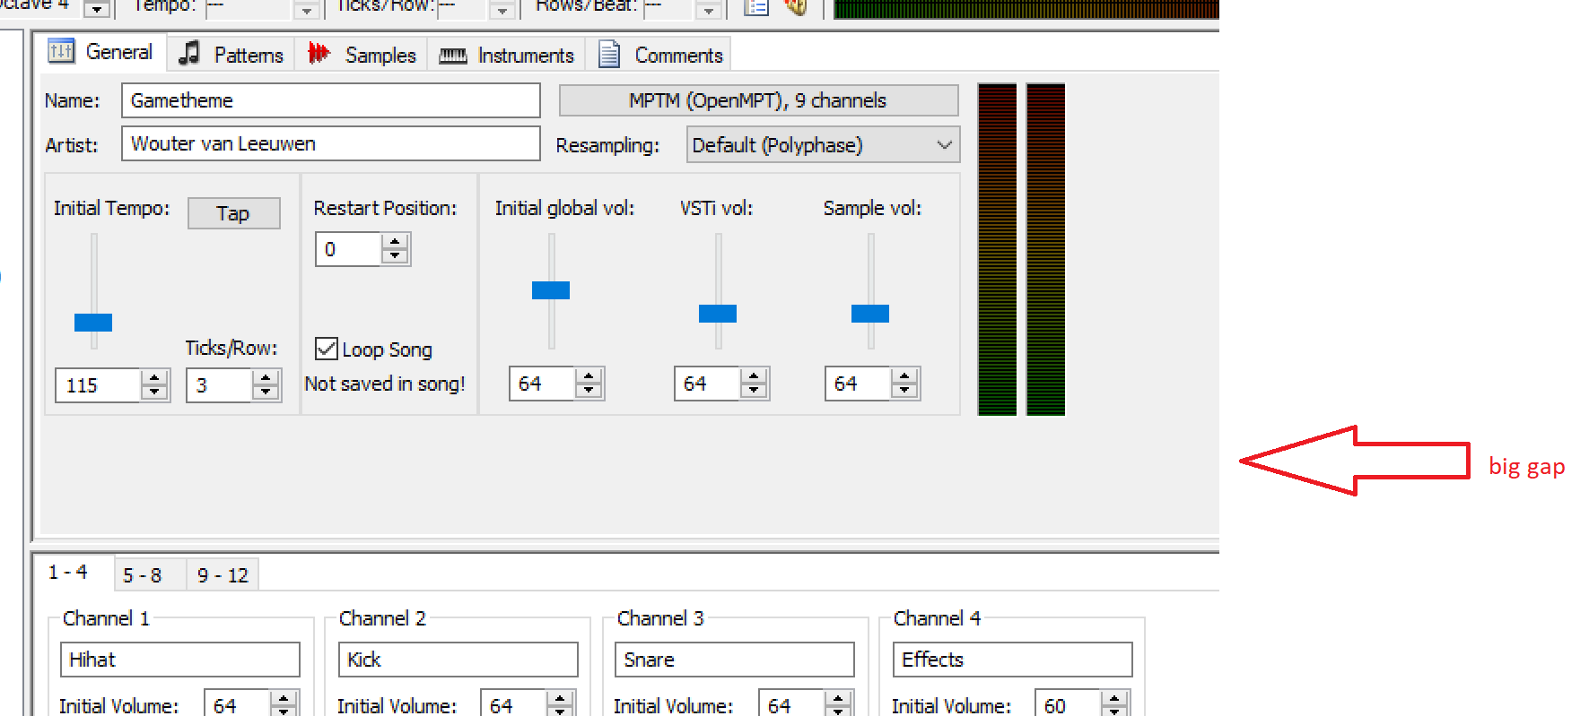Click the Initial global vol value field
The image size is (1589, 716).
pos(543,384)
